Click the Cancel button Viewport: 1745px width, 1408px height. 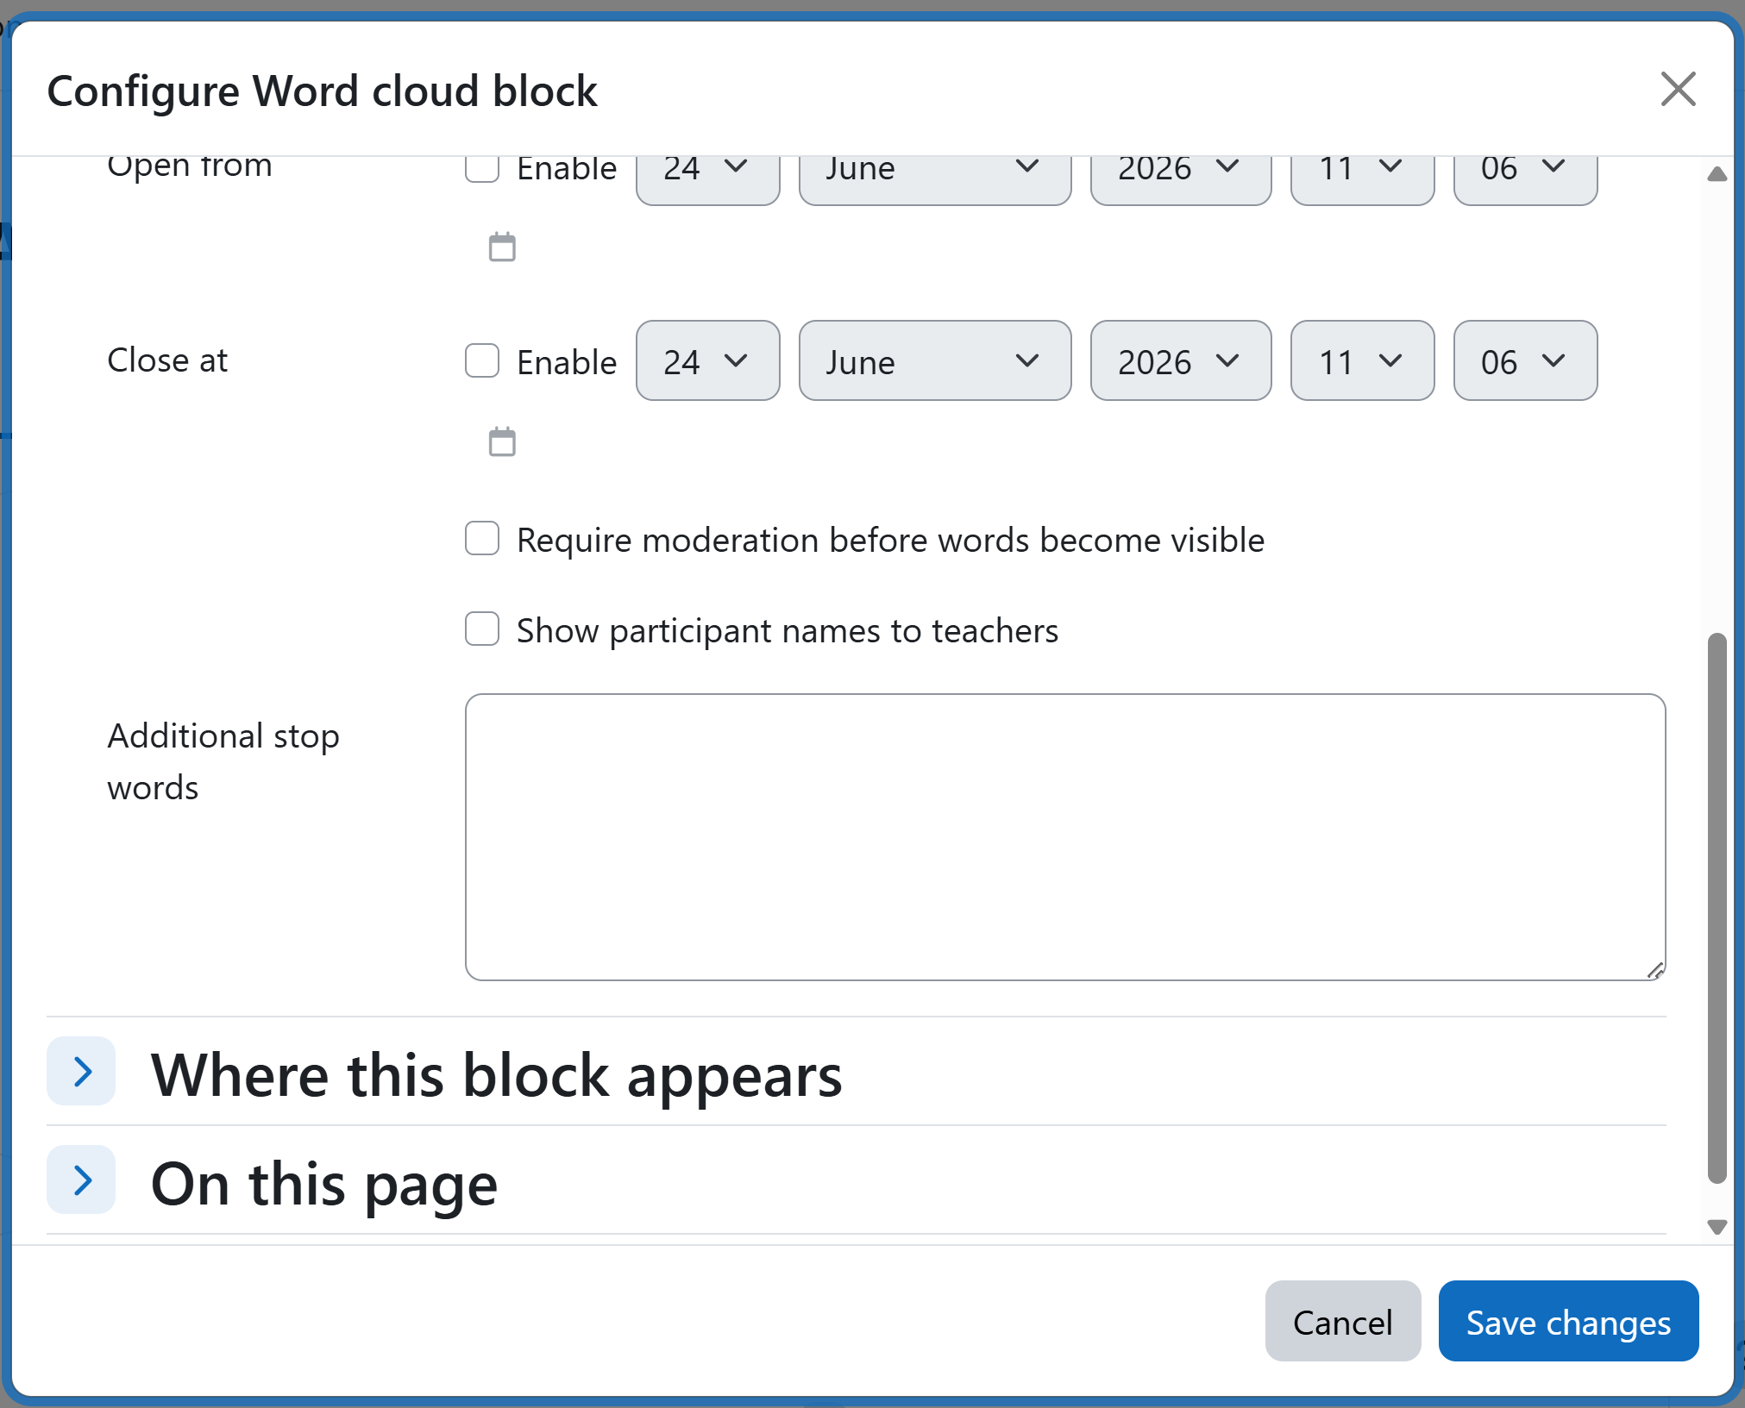(1343, 1321)
